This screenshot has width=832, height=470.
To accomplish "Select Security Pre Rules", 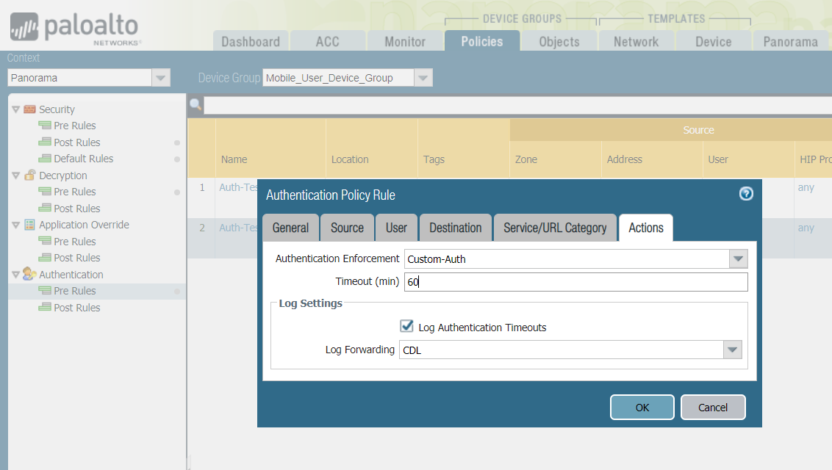I will [x=75, y=126].
